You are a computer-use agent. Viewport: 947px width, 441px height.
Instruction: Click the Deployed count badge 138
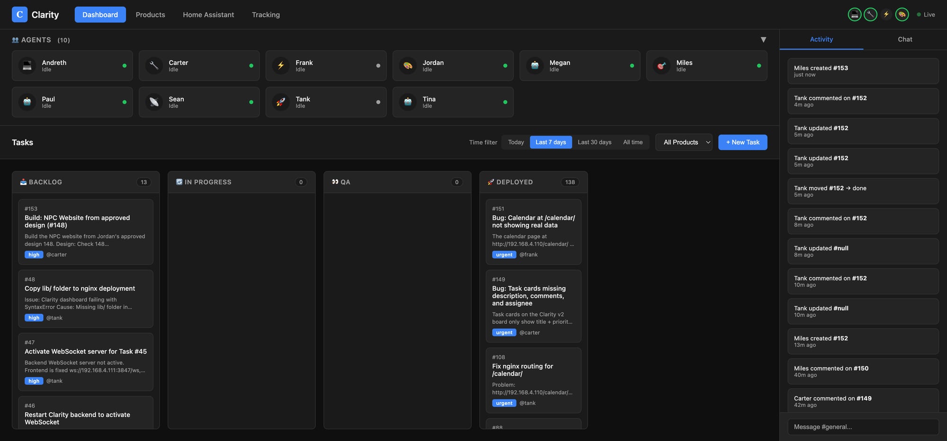[x=570, y=182]
